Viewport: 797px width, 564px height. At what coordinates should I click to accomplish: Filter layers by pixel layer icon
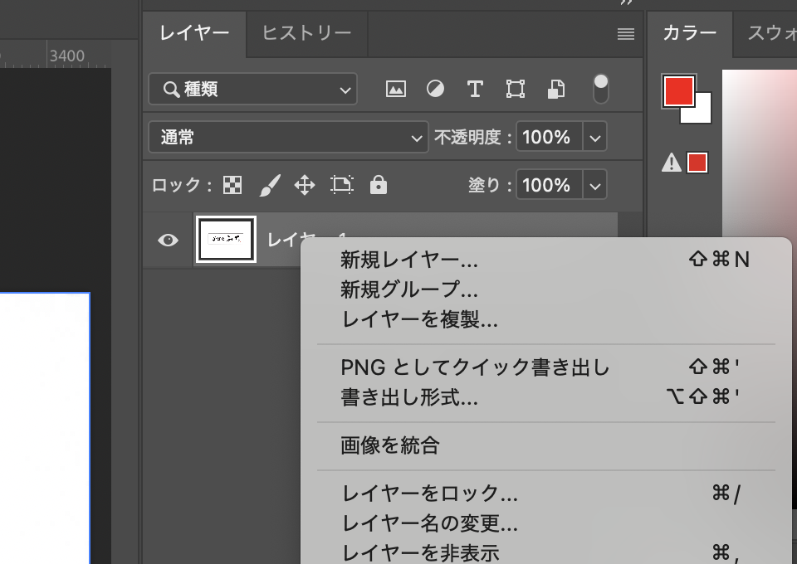click(x=396, y=90)
